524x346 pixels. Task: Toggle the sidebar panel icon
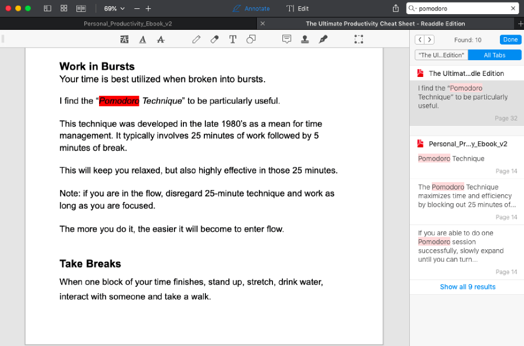point(47,8)
